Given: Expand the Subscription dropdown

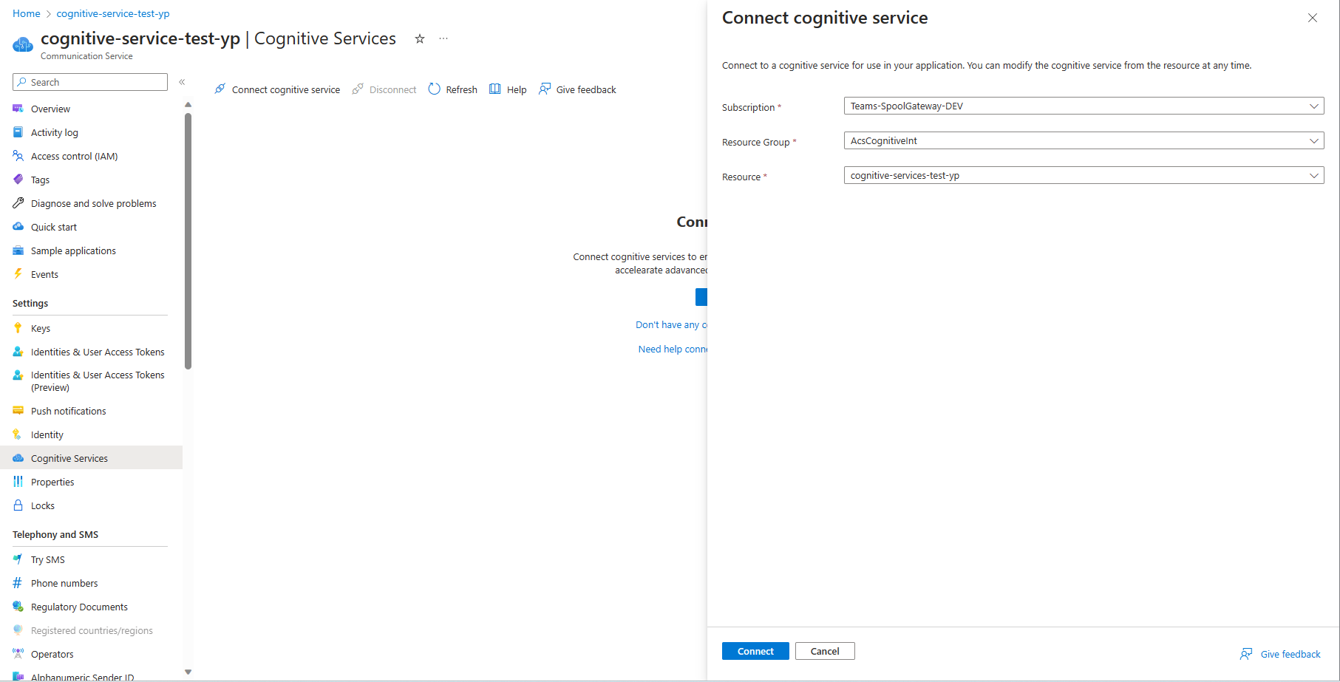Looking at the screenshot, I should click(x=1313, y=106).
